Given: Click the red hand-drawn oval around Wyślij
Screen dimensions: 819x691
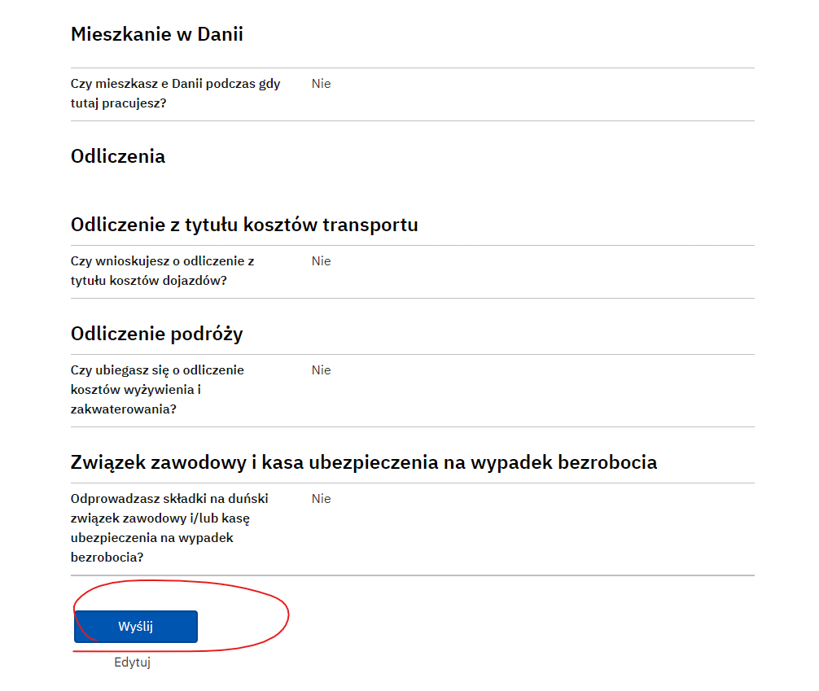Looking at the screenshot, I should coord(182,616).
